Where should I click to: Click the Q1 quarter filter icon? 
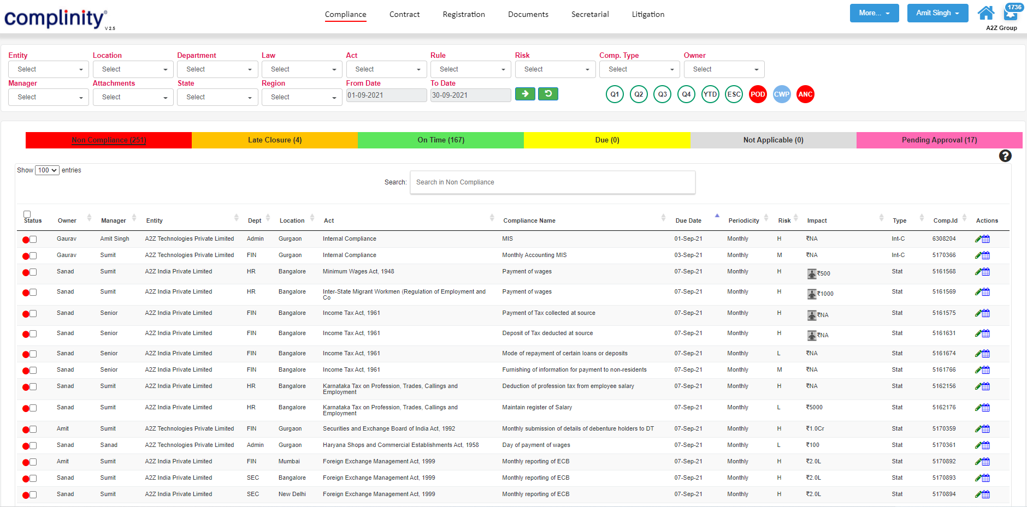[615, 94]
